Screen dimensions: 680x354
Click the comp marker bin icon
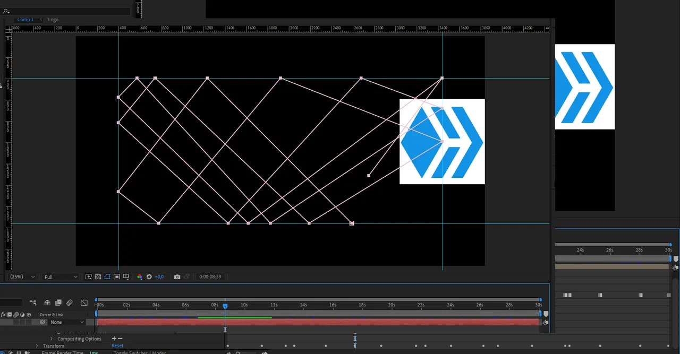pyautogui.click(x=546, y=314)
